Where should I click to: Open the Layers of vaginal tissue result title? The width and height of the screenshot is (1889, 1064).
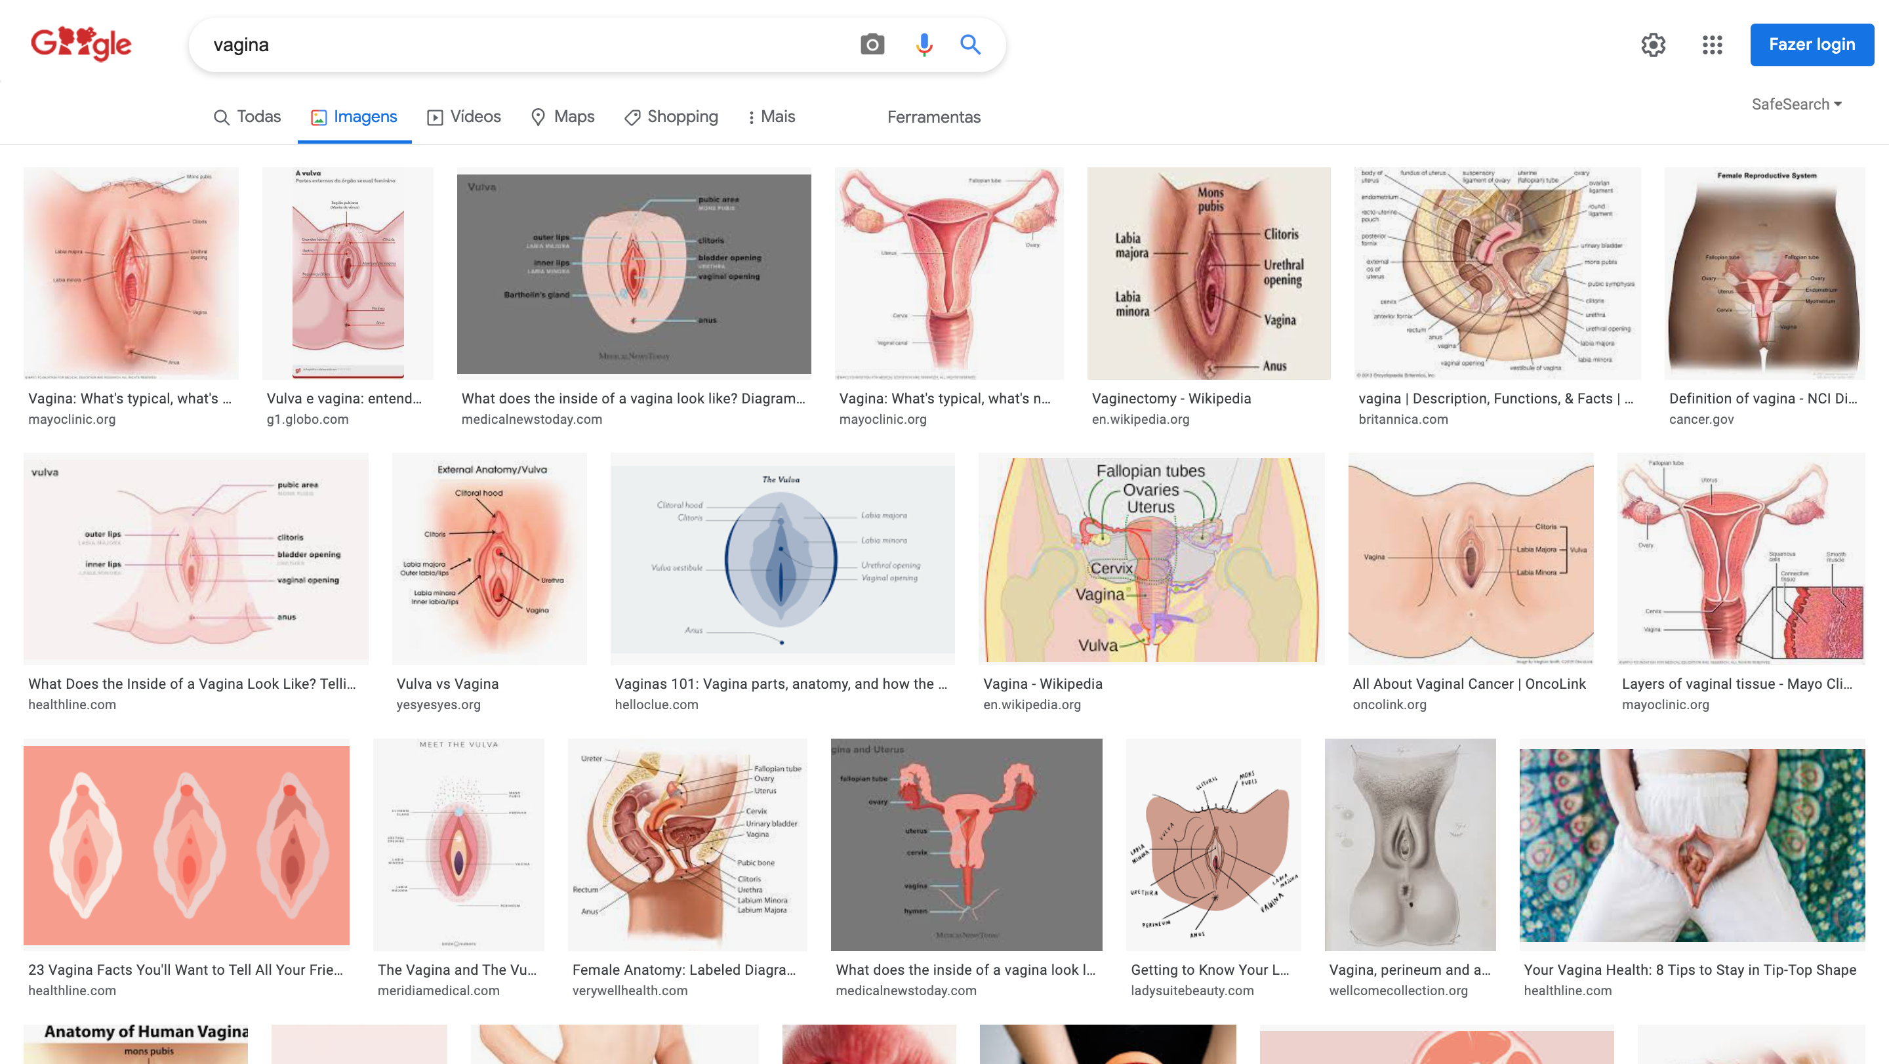[1736, 684]
